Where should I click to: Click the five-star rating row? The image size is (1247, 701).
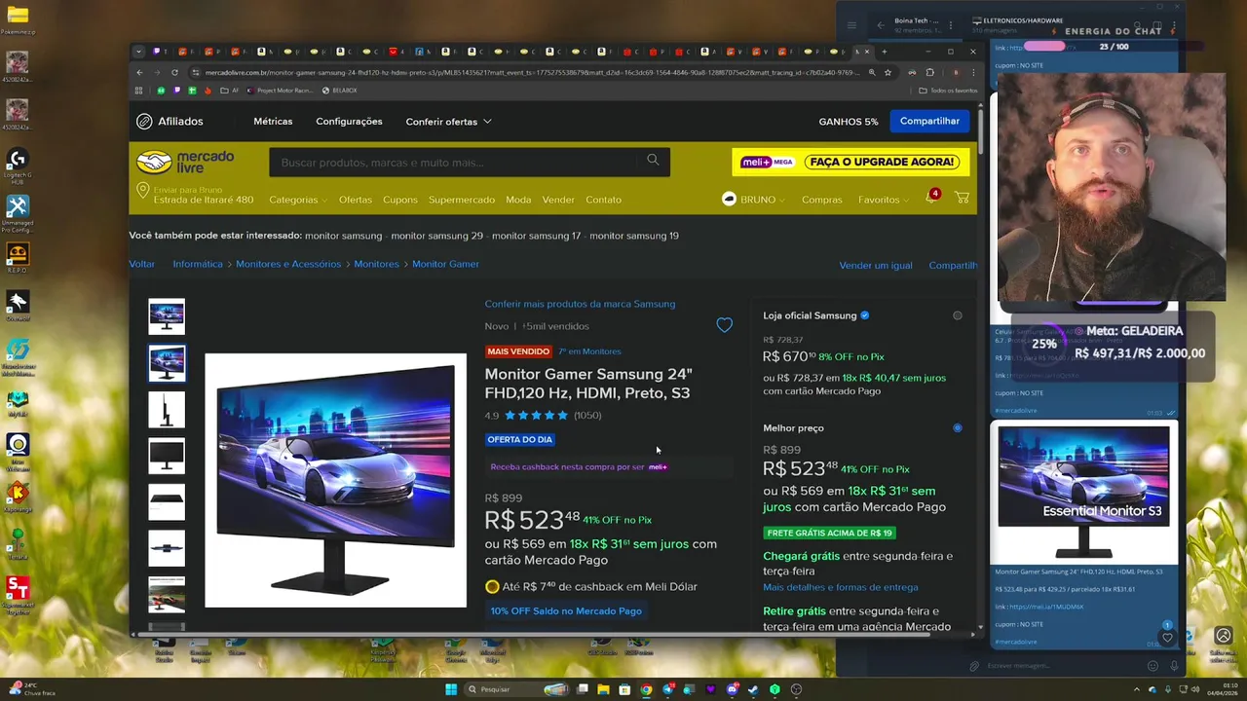[536, 415]
